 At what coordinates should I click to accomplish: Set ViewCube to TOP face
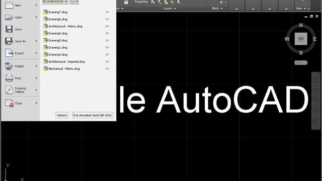[x=301, y=39]
